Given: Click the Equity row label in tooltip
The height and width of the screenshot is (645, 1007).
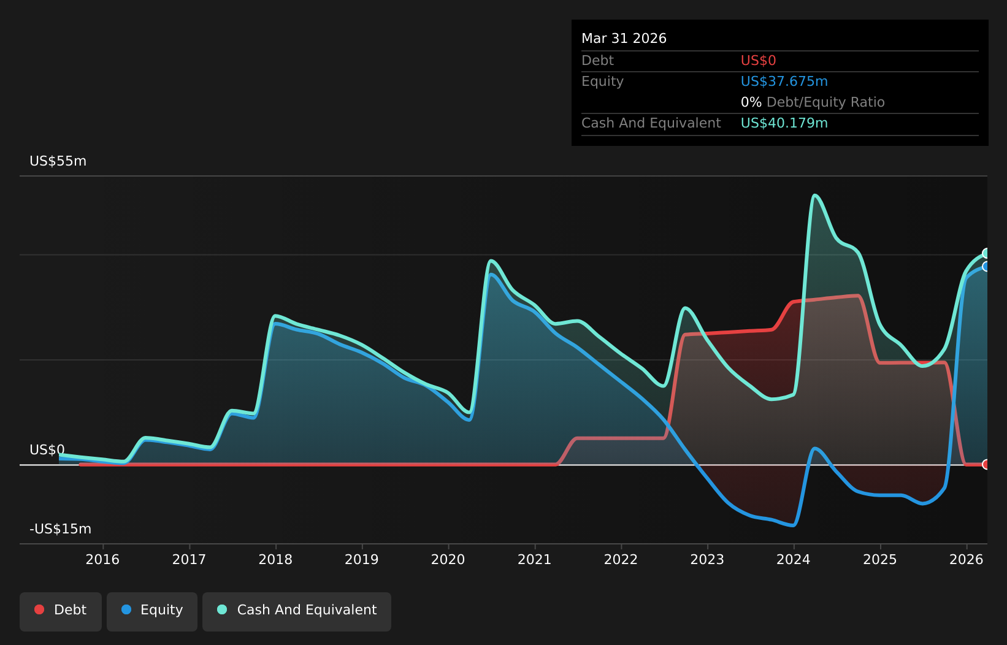Looking at the screenshot, I should tap(602, 82).
